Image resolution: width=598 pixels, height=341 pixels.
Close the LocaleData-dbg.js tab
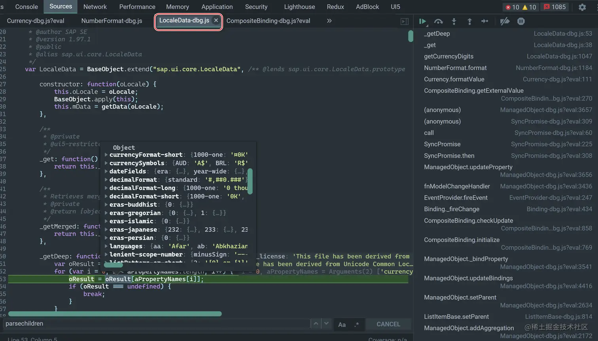pyautogui.click(x=216, y=20)
